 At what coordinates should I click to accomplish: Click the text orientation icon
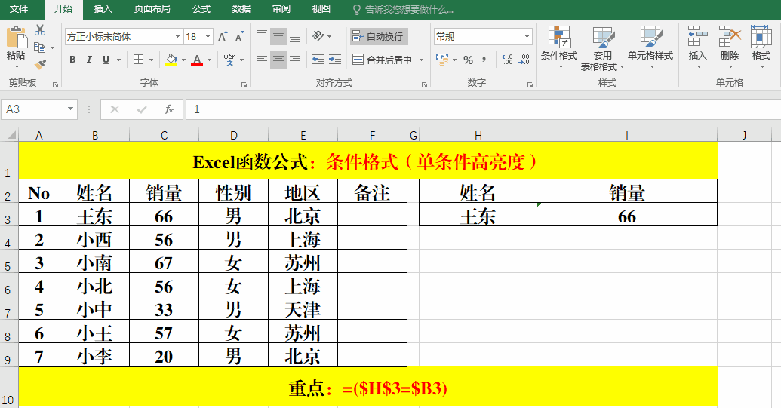tap(318, 36)
